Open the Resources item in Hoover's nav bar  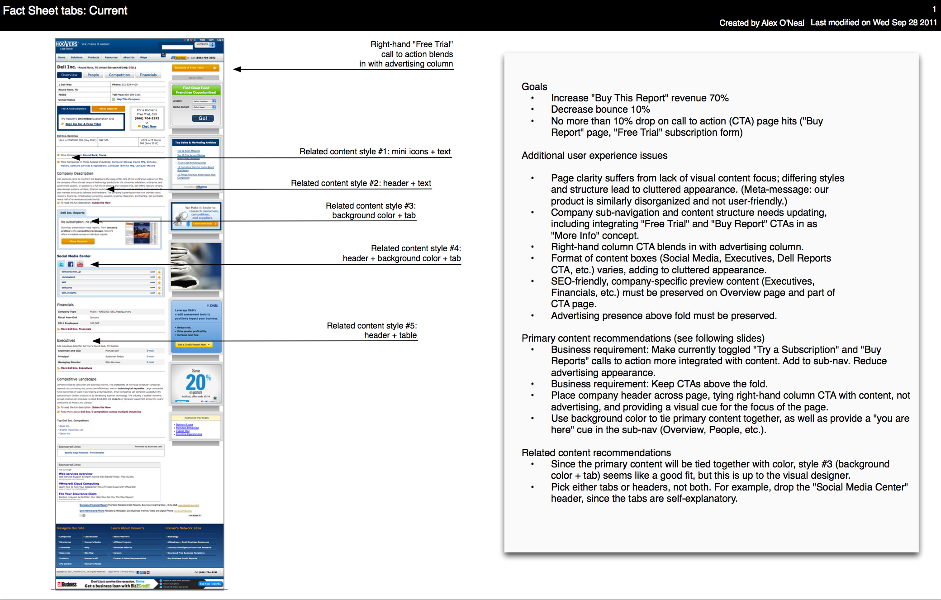[111, 57]
